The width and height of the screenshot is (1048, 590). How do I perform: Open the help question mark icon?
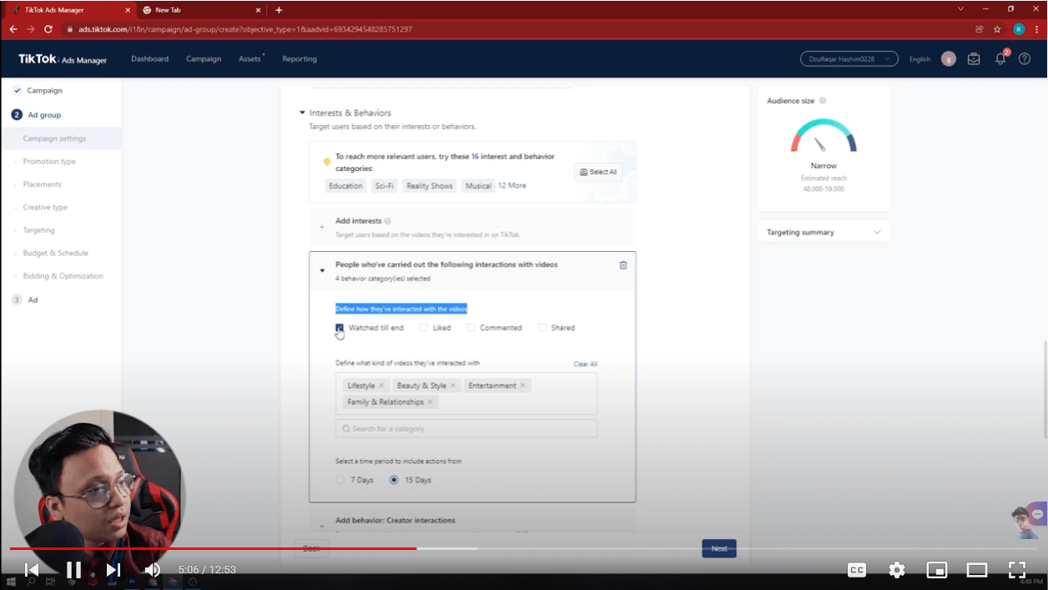click(1025, 59)
